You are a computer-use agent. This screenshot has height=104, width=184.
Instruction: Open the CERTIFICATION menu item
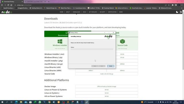pos(112,12)
